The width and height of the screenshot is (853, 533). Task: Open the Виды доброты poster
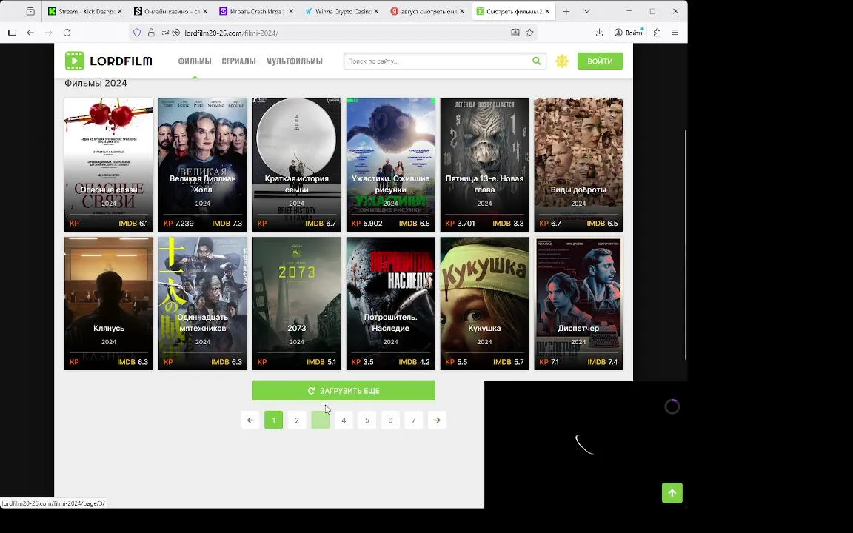578,165
